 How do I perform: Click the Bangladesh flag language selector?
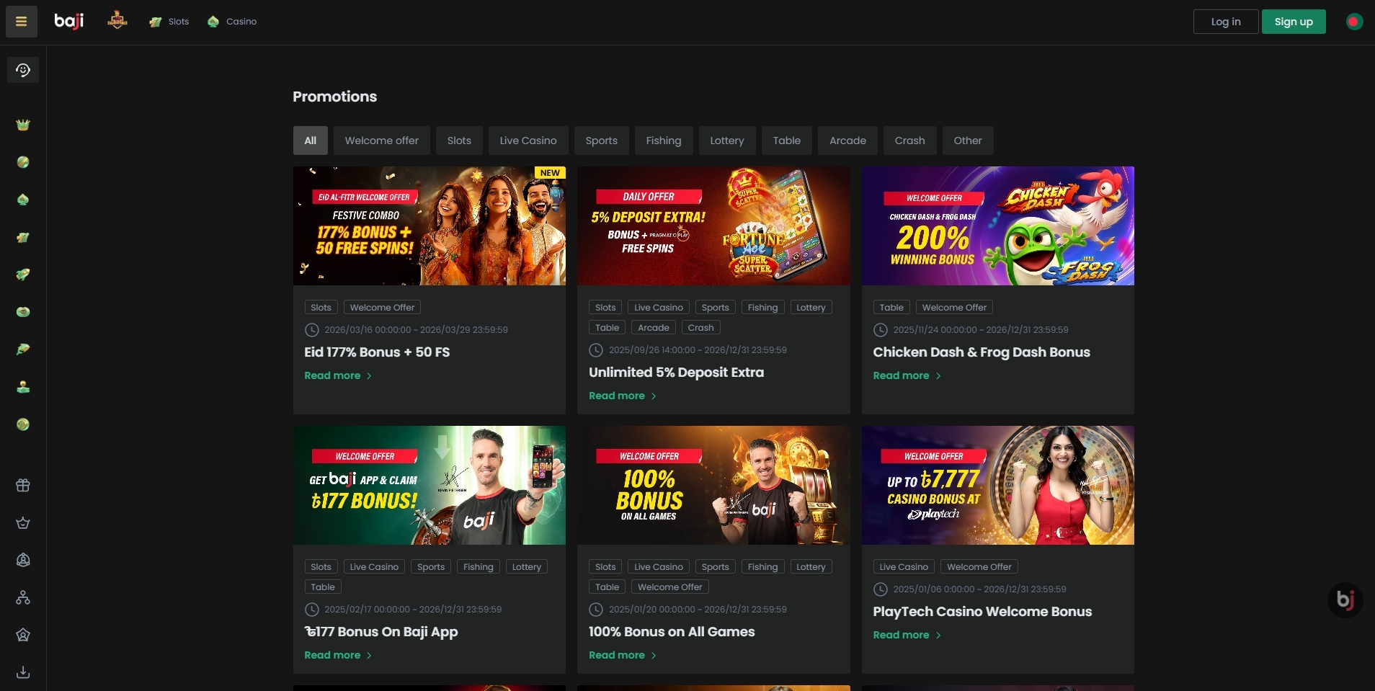(x=1354, y=22)
